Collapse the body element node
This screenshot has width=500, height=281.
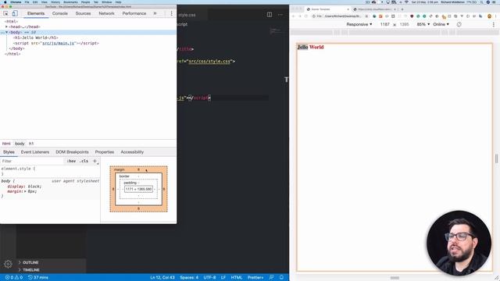coord(6,32)
